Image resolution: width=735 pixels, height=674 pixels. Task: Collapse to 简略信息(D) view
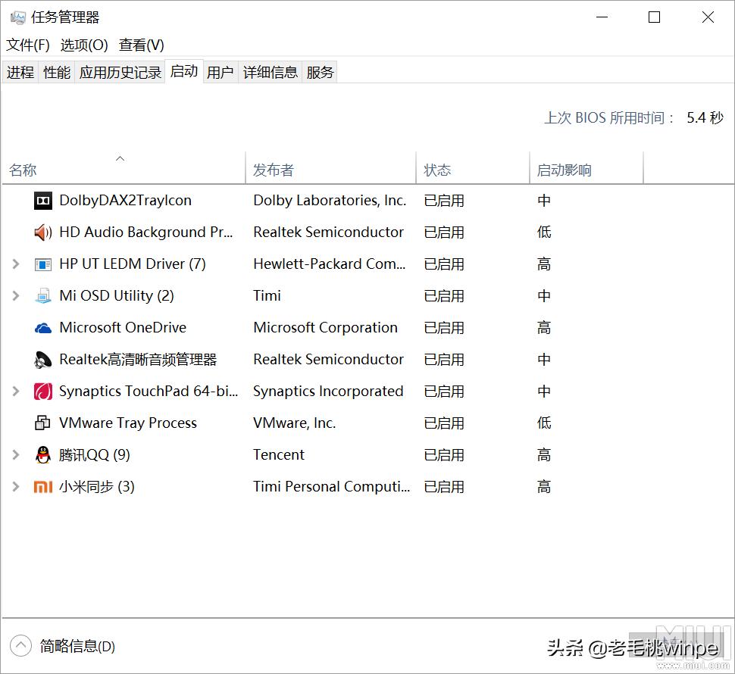tap(65, 646)
